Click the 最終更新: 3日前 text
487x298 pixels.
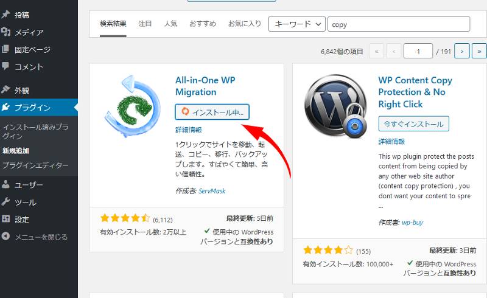[452, 250]
